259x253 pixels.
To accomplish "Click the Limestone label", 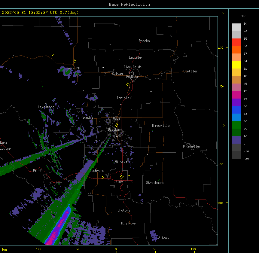I will click(46, 107).
